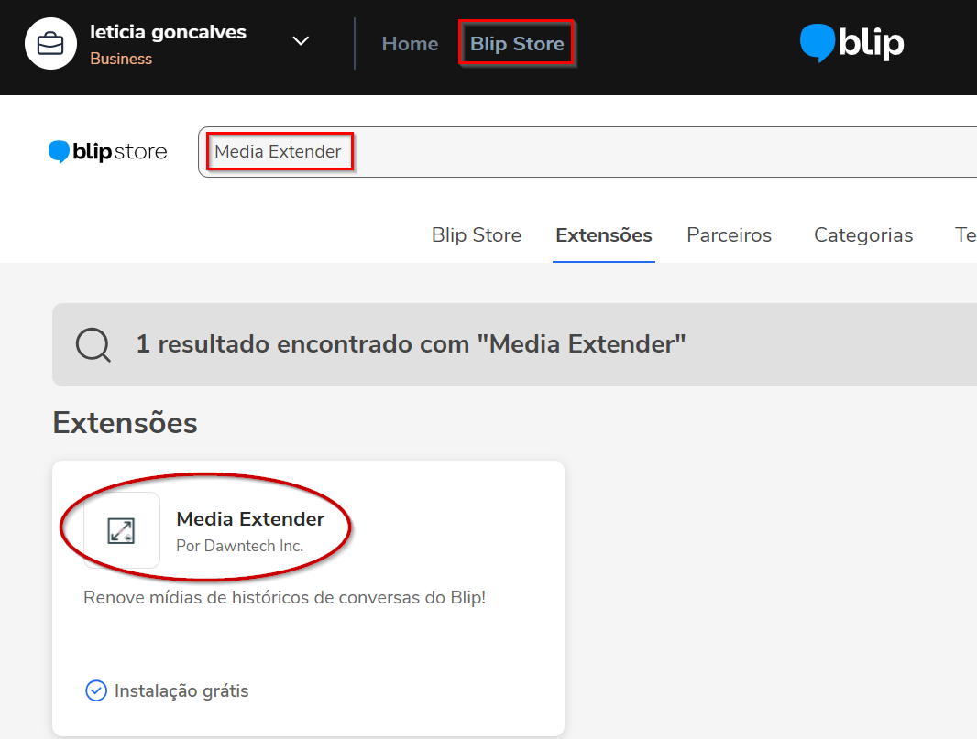Viewport: 977px width, 739px height.
Task: Click the Renove mídias description text
Action: (x=284, y=598)
